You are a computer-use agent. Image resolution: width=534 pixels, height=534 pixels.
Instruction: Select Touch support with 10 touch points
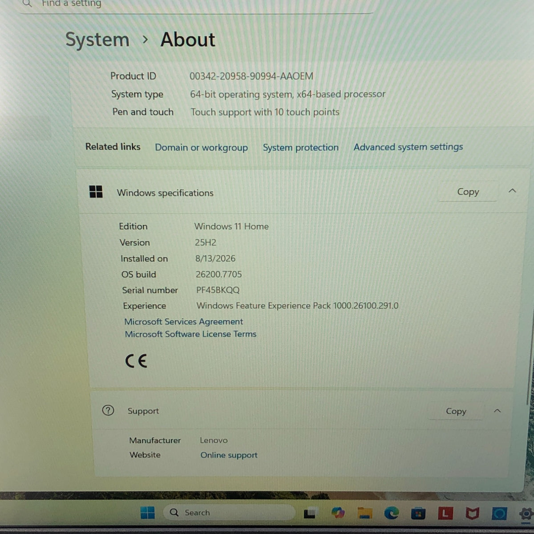pos(265,112)
